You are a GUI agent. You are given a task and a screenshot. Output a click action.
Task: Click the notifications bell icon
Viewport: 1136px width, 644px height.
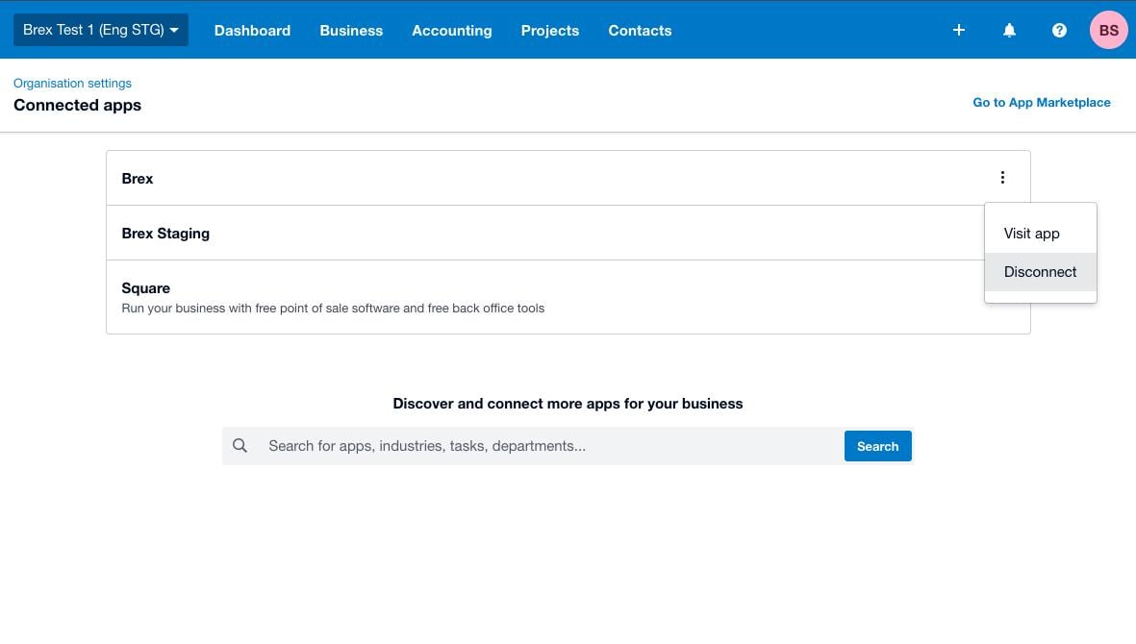pyautogui.click(x=1009, y=30)
